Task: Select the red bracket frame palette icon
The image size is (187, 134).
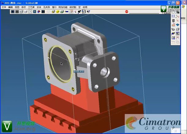Action: (178, 38)
